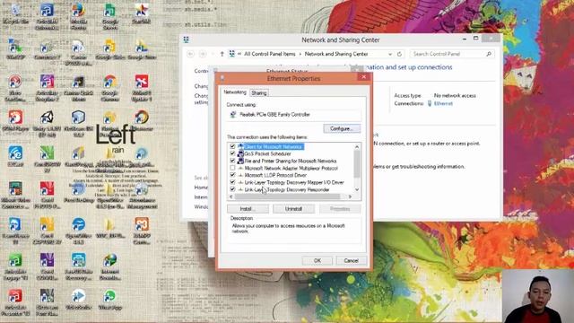This screenshot has height=323, width=574.
Task: Click OK in Ethernet Properties
Action: [317, 260]
